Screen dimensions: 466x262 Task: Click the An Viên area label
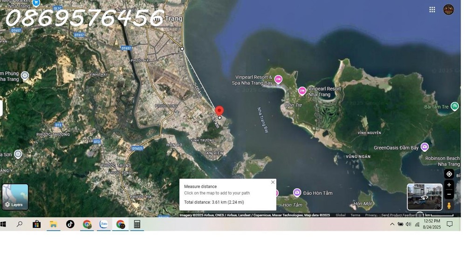[214, 153]
